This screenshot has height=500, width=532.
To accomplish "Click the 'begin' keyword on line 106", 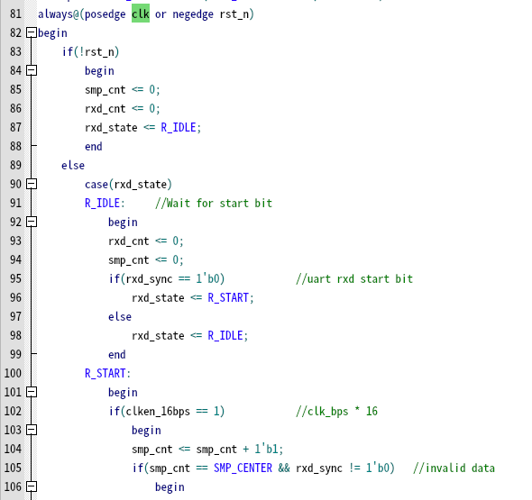I will 170,487.
